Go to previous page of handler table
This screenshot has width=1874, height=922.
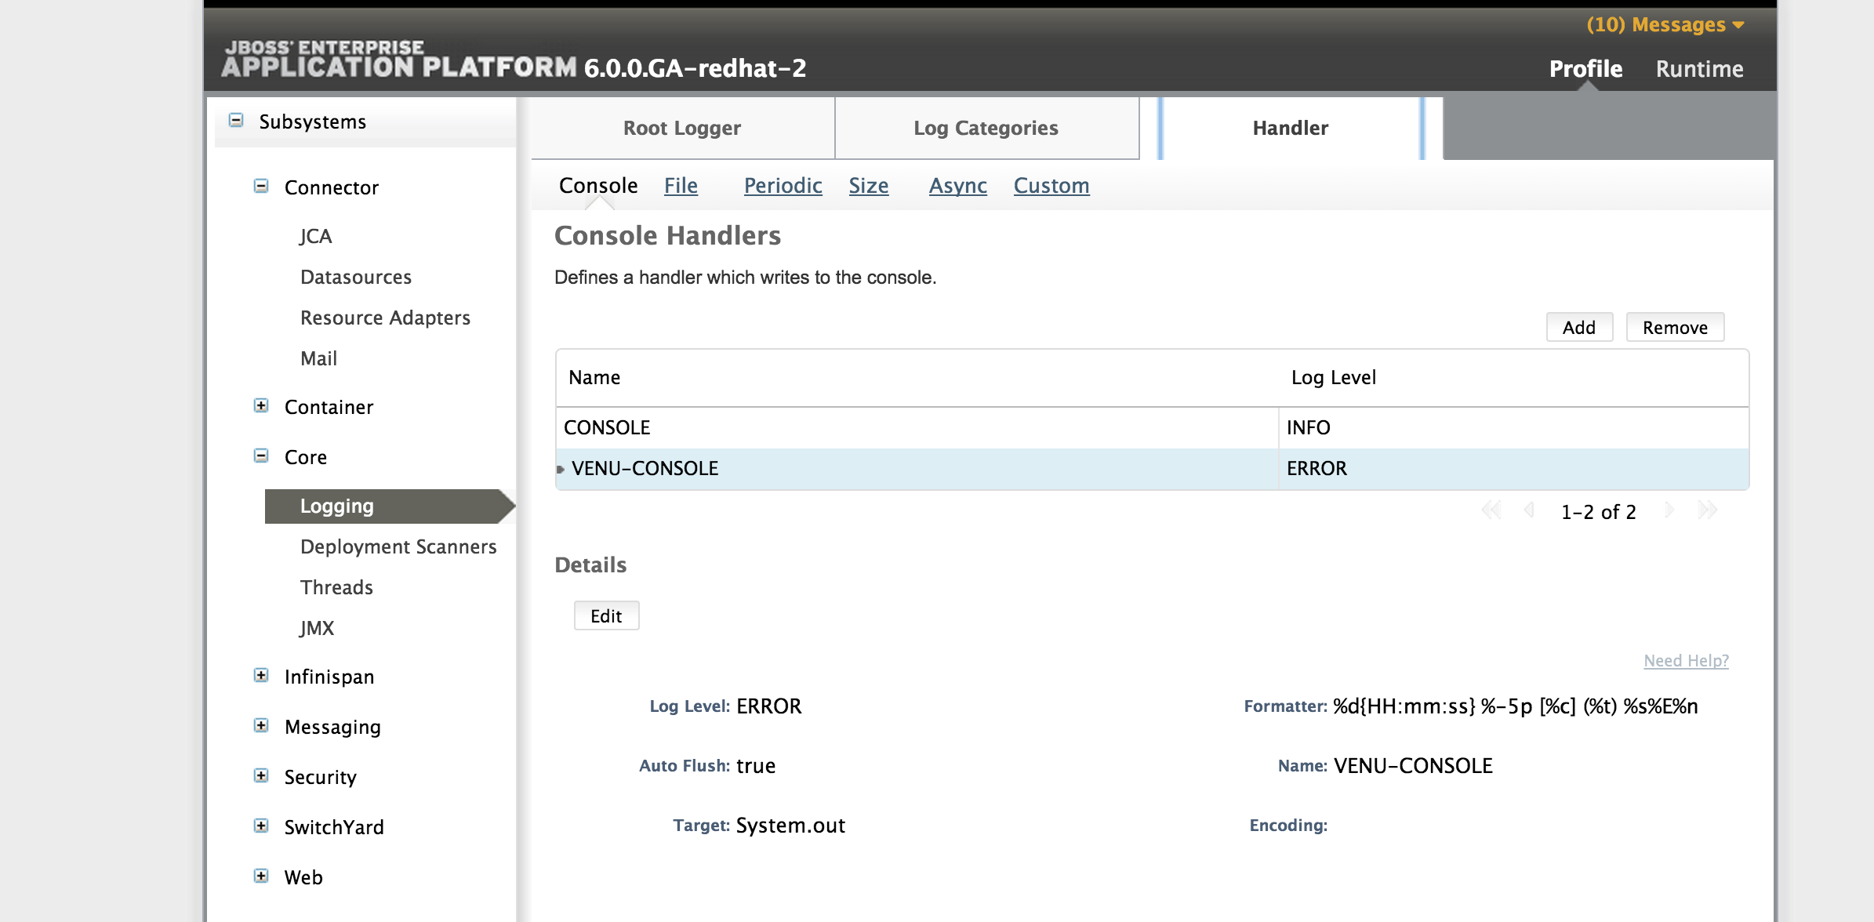click(x=1528, y=510)
